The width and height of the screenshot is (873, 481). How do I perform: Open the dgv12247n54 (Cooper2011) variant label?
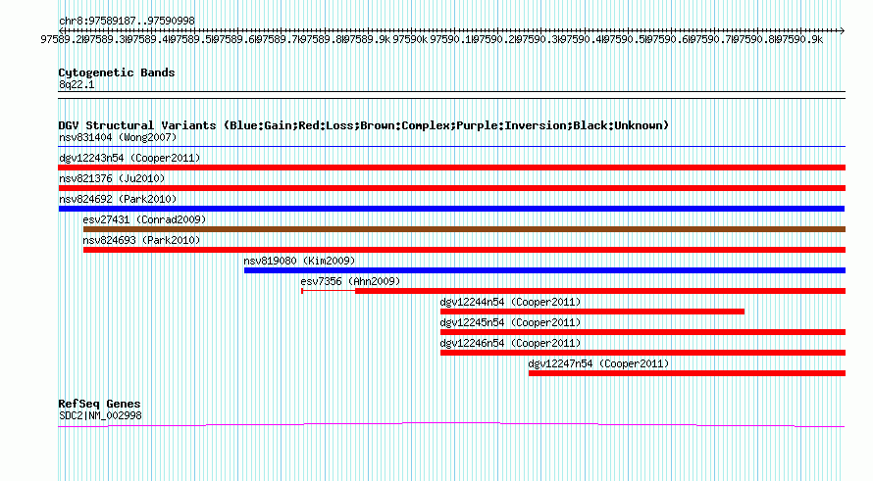(598, 363)
